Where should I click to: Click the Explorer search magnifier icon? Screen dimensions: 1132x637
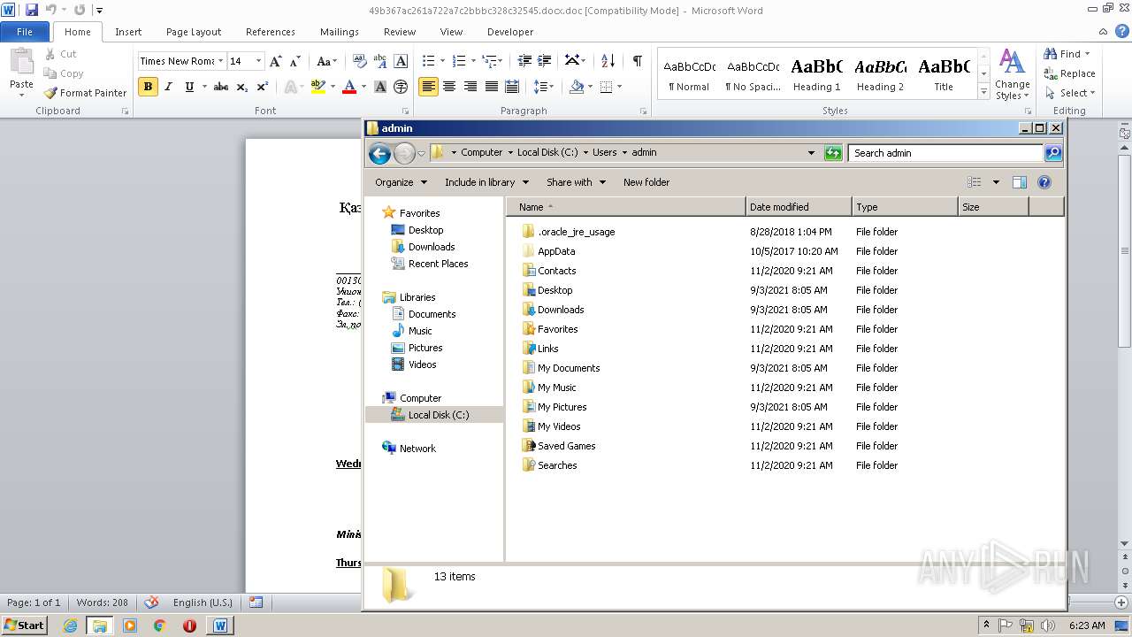1052,153
